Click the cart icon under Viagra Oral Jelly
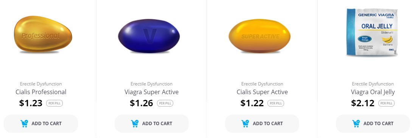This screenshot has width=415, height=138. [356, 124]
